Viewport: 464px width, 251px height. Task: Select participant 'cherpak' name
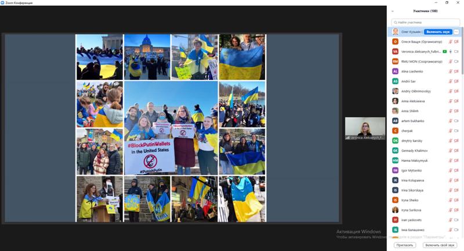point(407,130)
